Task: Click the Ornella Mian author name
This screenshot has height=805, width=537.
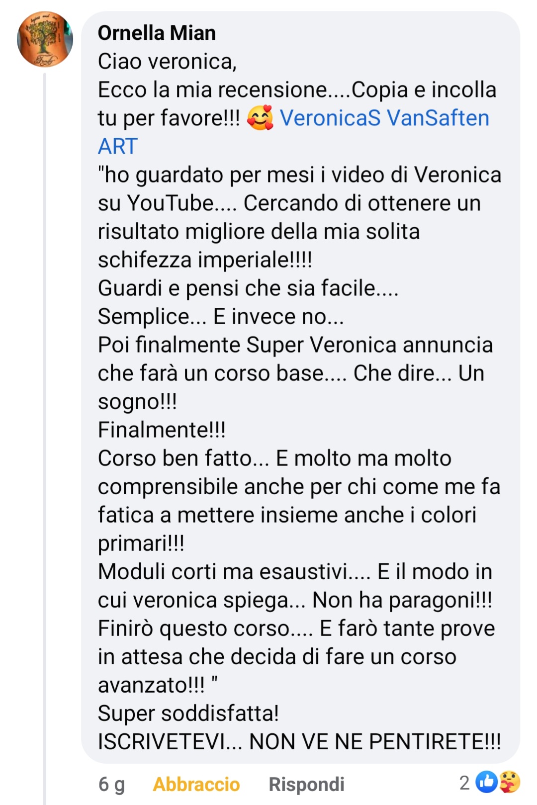Action: tap(157, 33)
